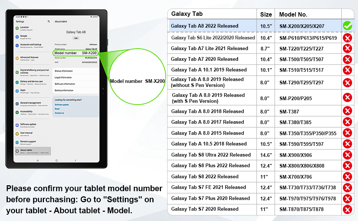Click SM-T730/T733/T736/T738 model text
358x221 pixels.
tap(307, 187)
